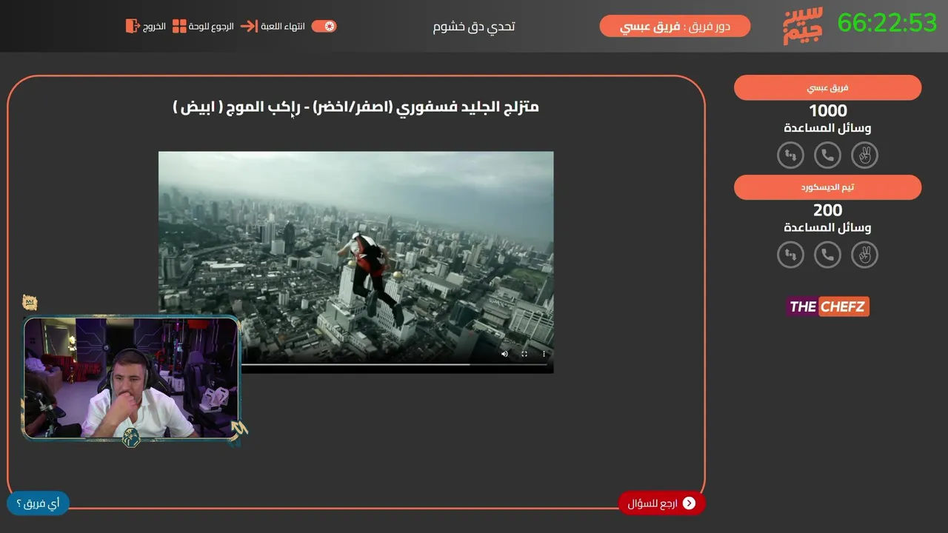Open 'الرجوع للوحة' return to board
The height and width of the screenshot is (533, 948).
tap(211, 27)
